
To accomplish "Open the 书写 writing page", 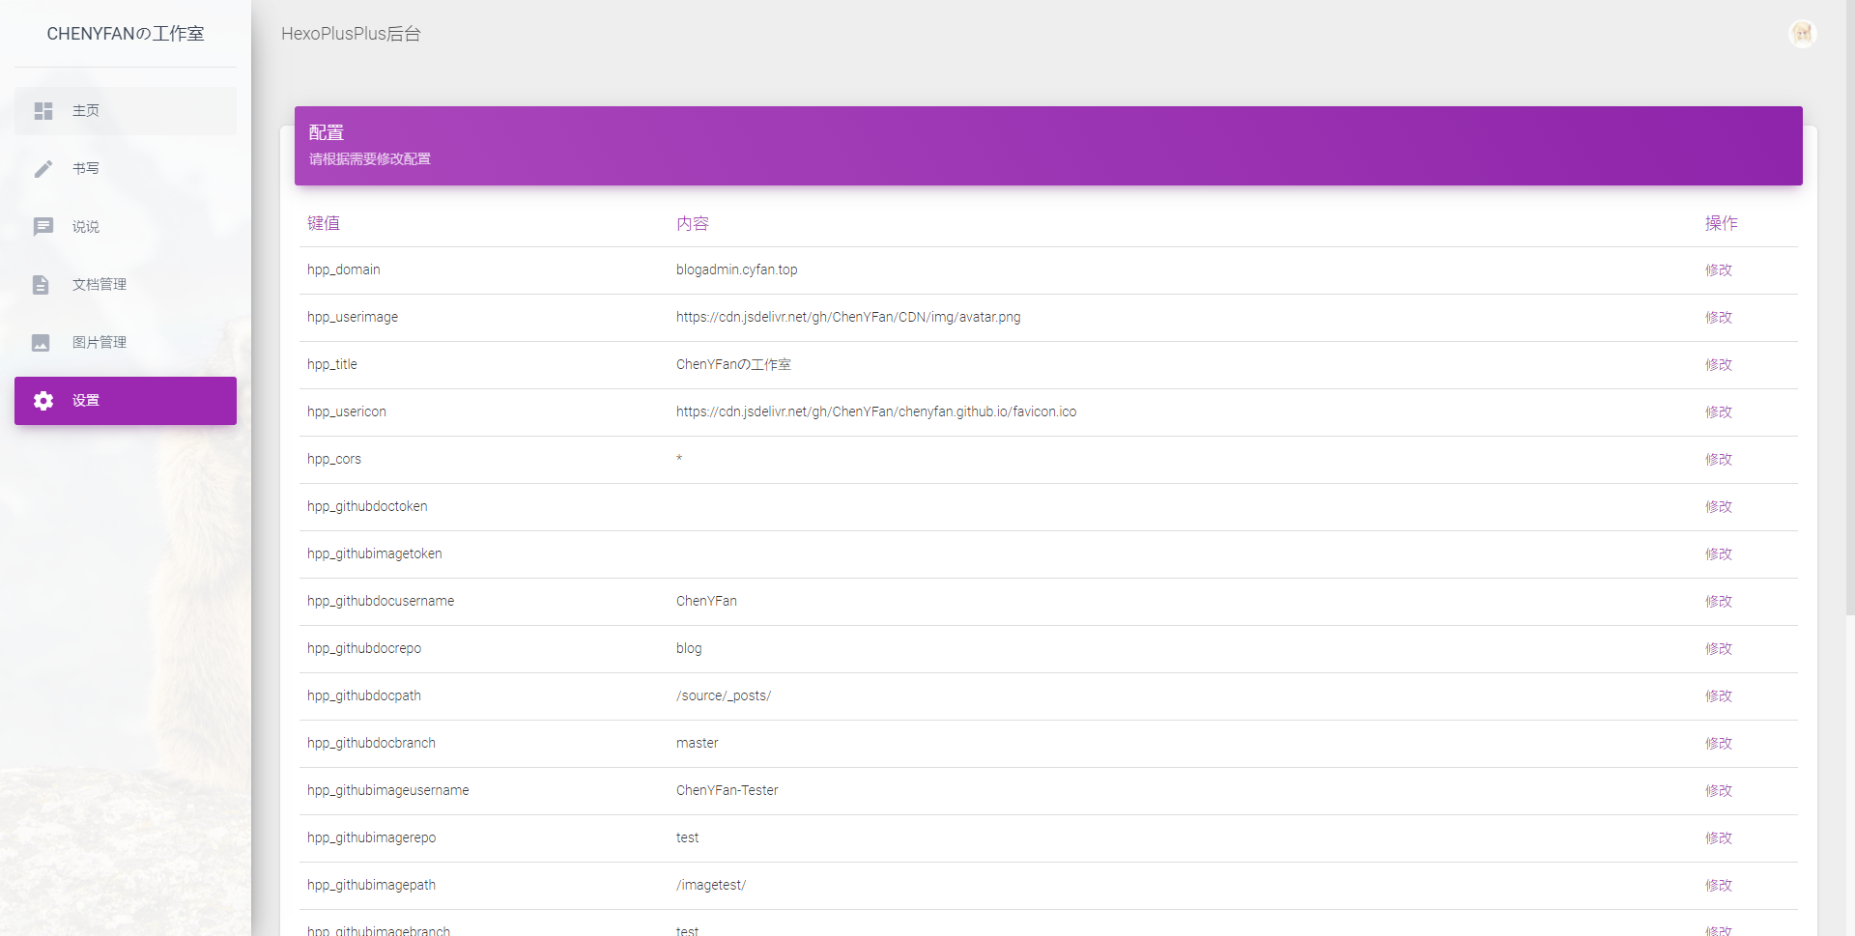I will pyautogui.click(x=126, y=169).
